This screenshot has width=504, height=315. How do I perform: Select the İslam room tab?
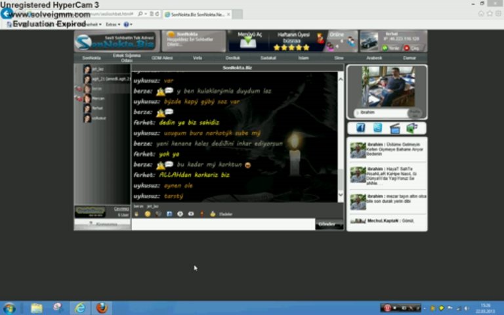pos(303,58)
